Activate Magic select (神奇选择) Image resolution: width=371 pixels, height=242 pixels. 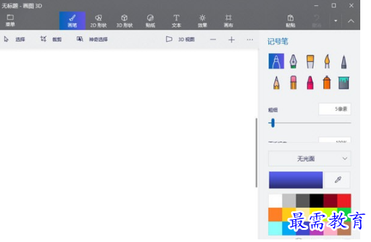click(92, 39)
